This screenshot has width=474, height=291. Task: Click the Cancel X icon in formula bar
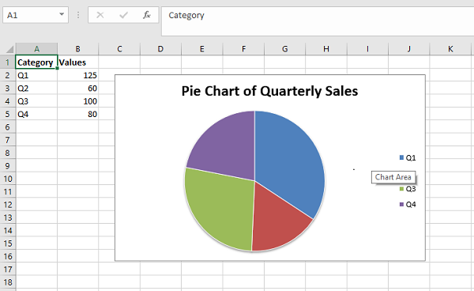100,15
